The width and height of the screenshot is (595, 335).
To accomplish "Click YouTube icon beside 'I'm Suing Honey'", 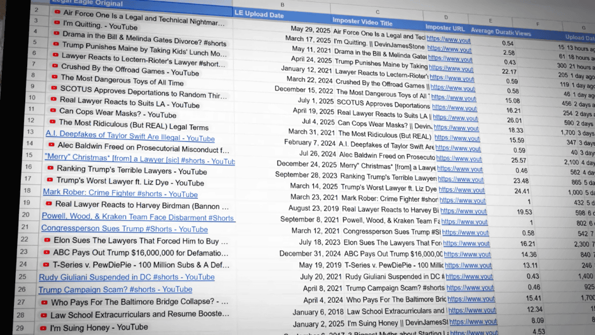I will tap(43, 328).
